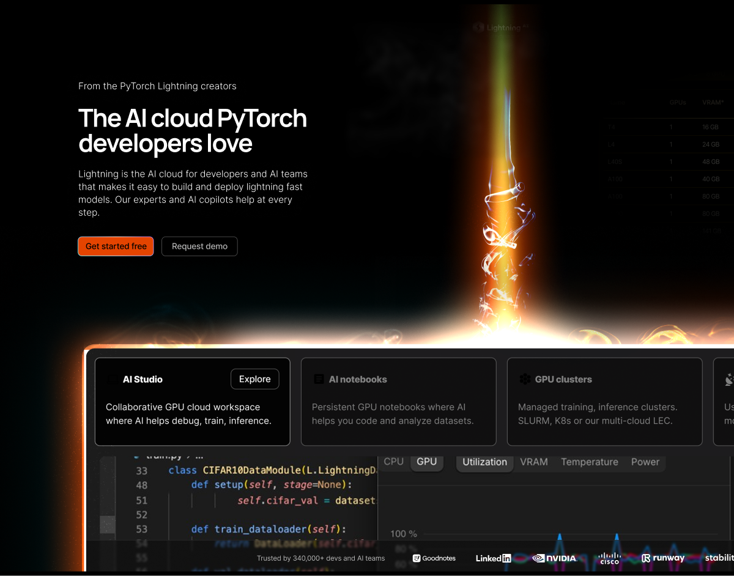Click line number 52 in code editor
This screenshot has height=576, width=734.
pyautogui.click(x=142, y=515)
